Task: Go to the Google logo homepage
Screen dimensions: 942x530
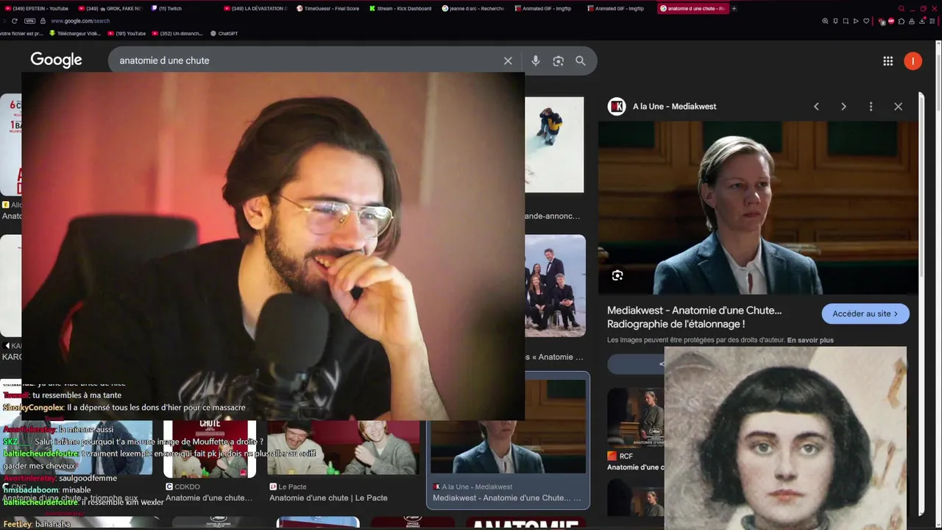Action: pyautogui.click(x=56, y=60)
